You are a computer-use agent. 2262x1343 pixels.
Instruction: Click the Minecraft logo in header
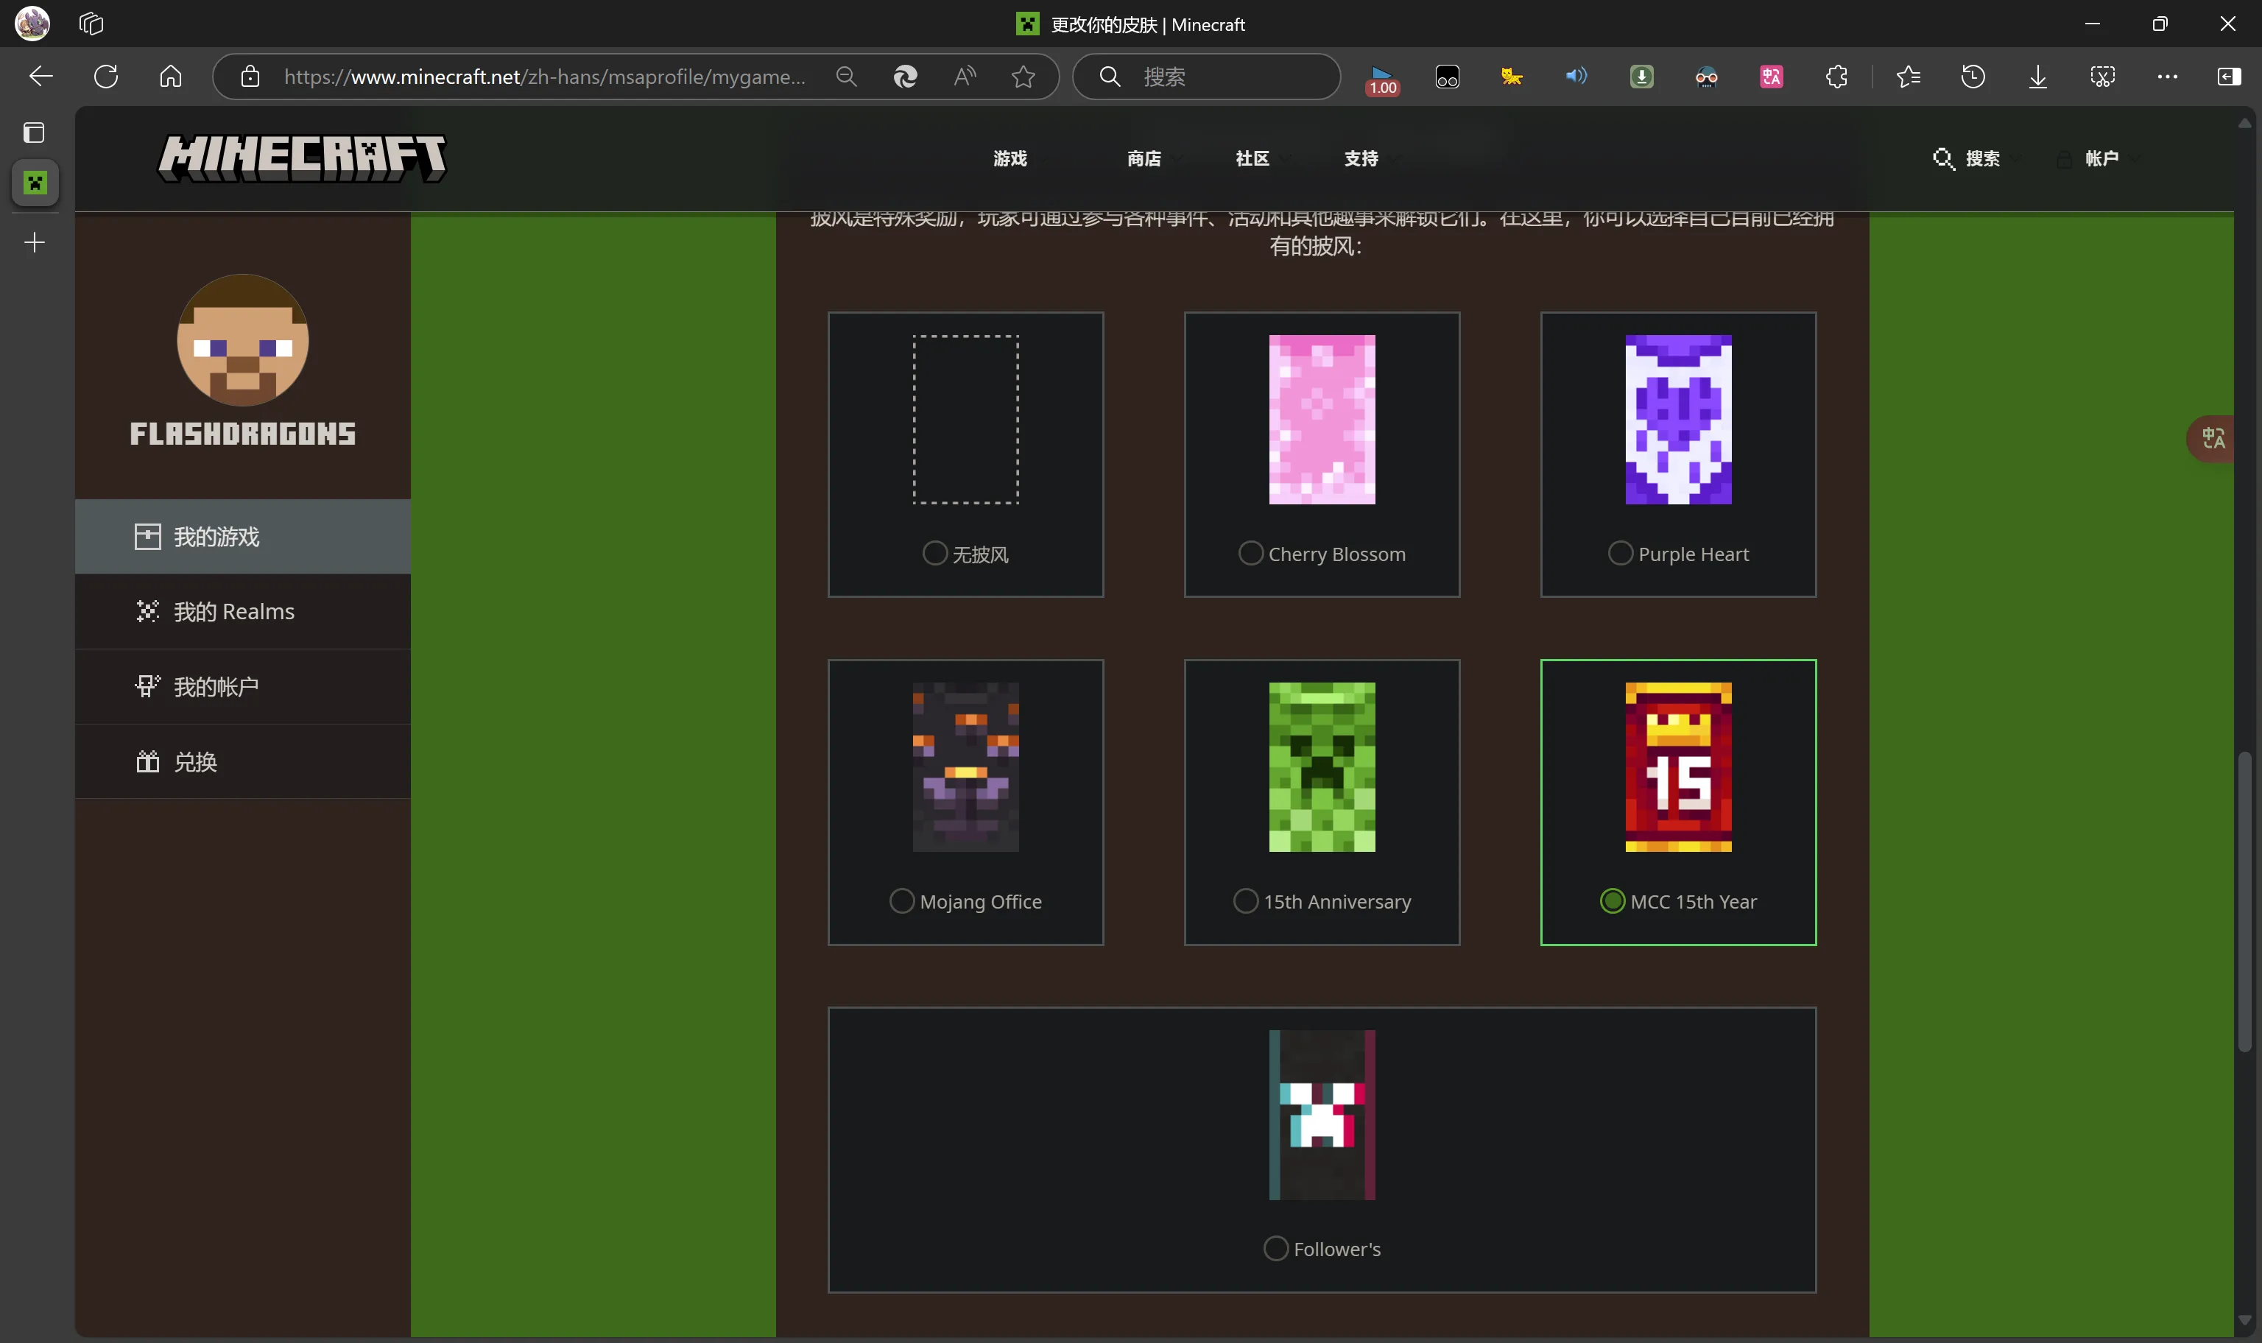point(302,158)
